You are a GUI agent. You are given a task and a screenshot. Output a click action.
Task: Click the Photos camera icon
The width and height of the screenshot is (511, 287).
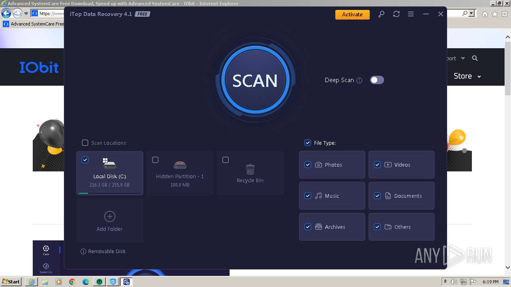(319, 165)
